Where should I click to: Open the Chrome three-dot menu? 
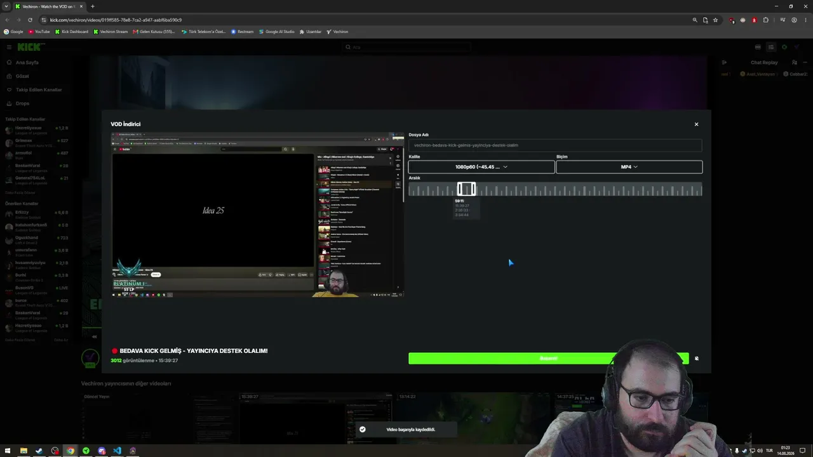(805, 20)
